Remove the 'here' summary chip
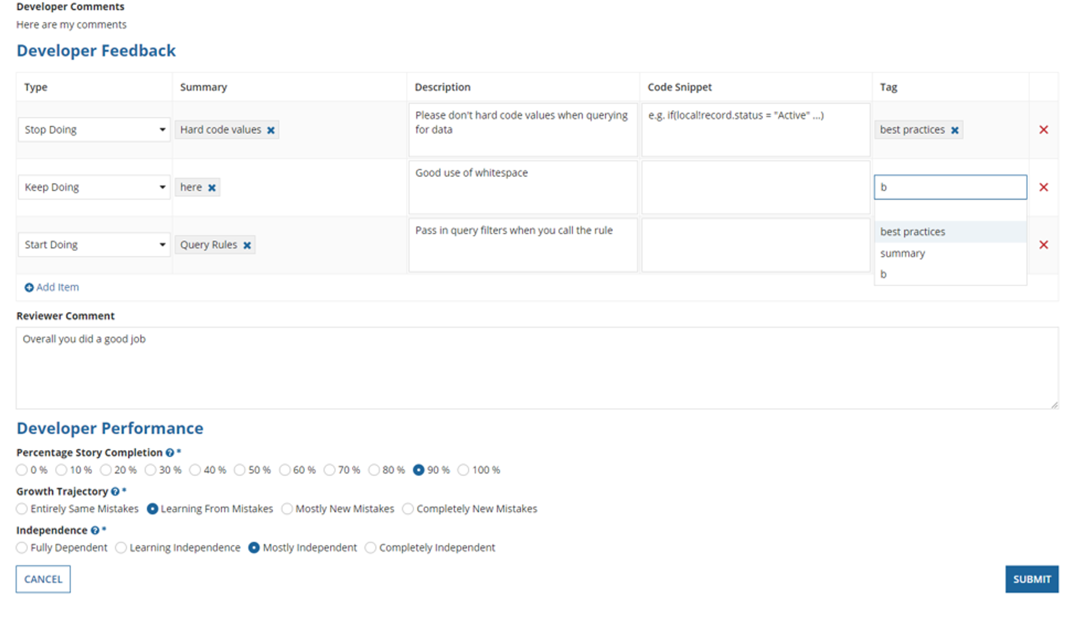 pyautogui.click(x=212, y=188)
